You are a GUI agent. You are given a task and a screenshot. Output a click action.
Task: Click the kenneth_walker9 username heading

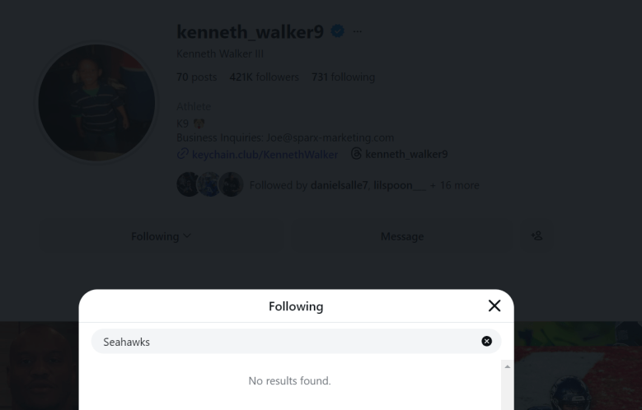tap(251, 32)
